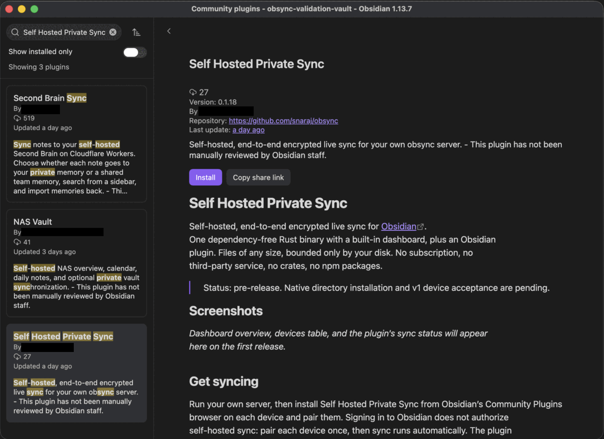Follow the Obsidian link in the readme
The height and width of the screenshot is (439, 604).
[399, 227]
